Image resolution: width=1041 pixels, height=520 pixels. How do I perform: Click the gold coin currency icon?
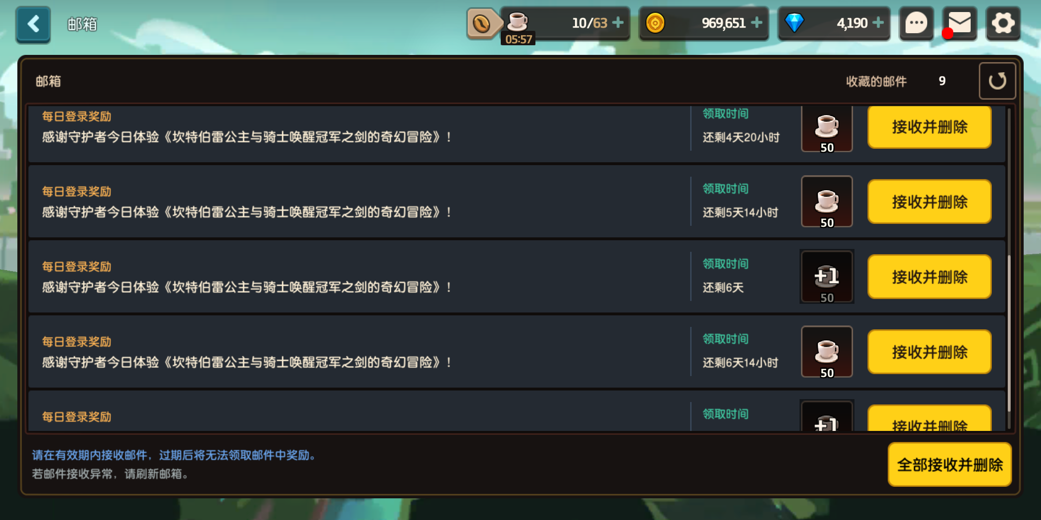(655, 23)
